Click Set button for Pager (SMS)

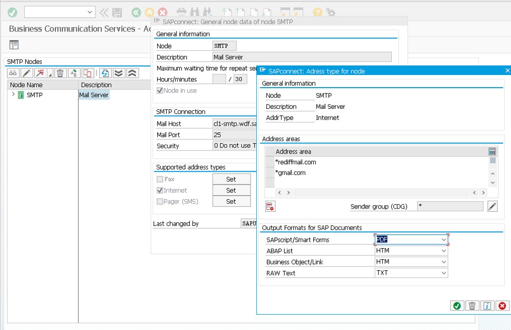coord(232,201)
